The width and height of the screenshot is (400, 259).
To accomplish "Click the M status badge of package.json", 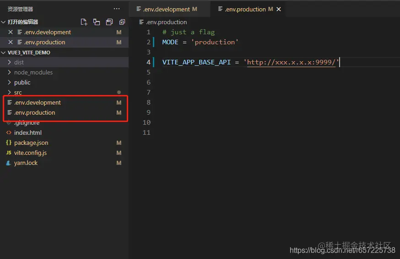I will [119, 143].
